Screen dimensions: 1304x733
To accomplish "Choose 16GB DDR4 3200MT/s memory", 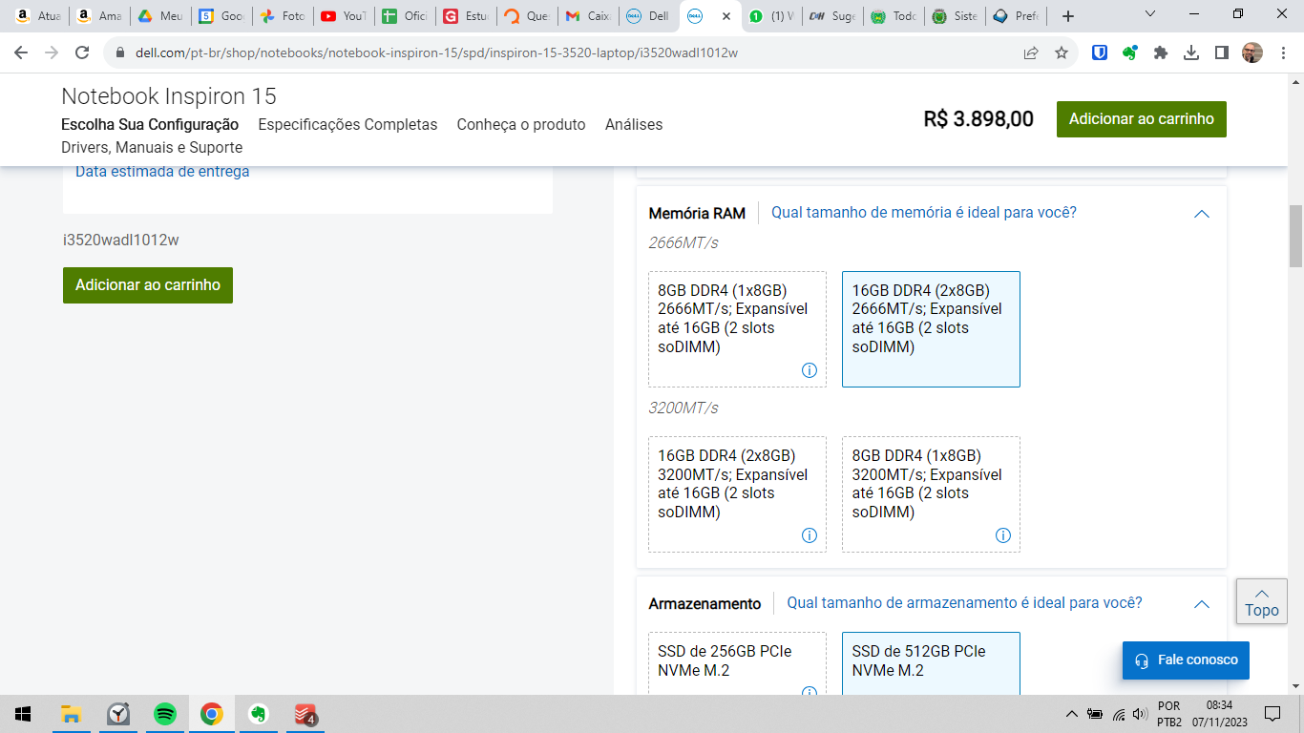I will 737,494.
